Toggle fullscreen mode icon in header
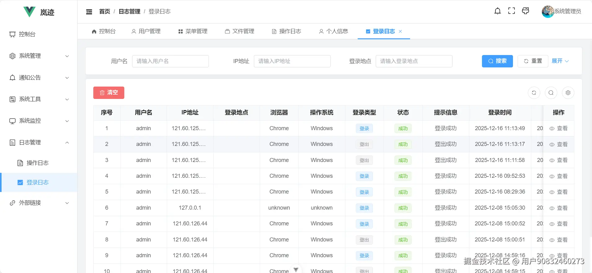Viewport: 592px width, 273px height. tap(511, 11)
